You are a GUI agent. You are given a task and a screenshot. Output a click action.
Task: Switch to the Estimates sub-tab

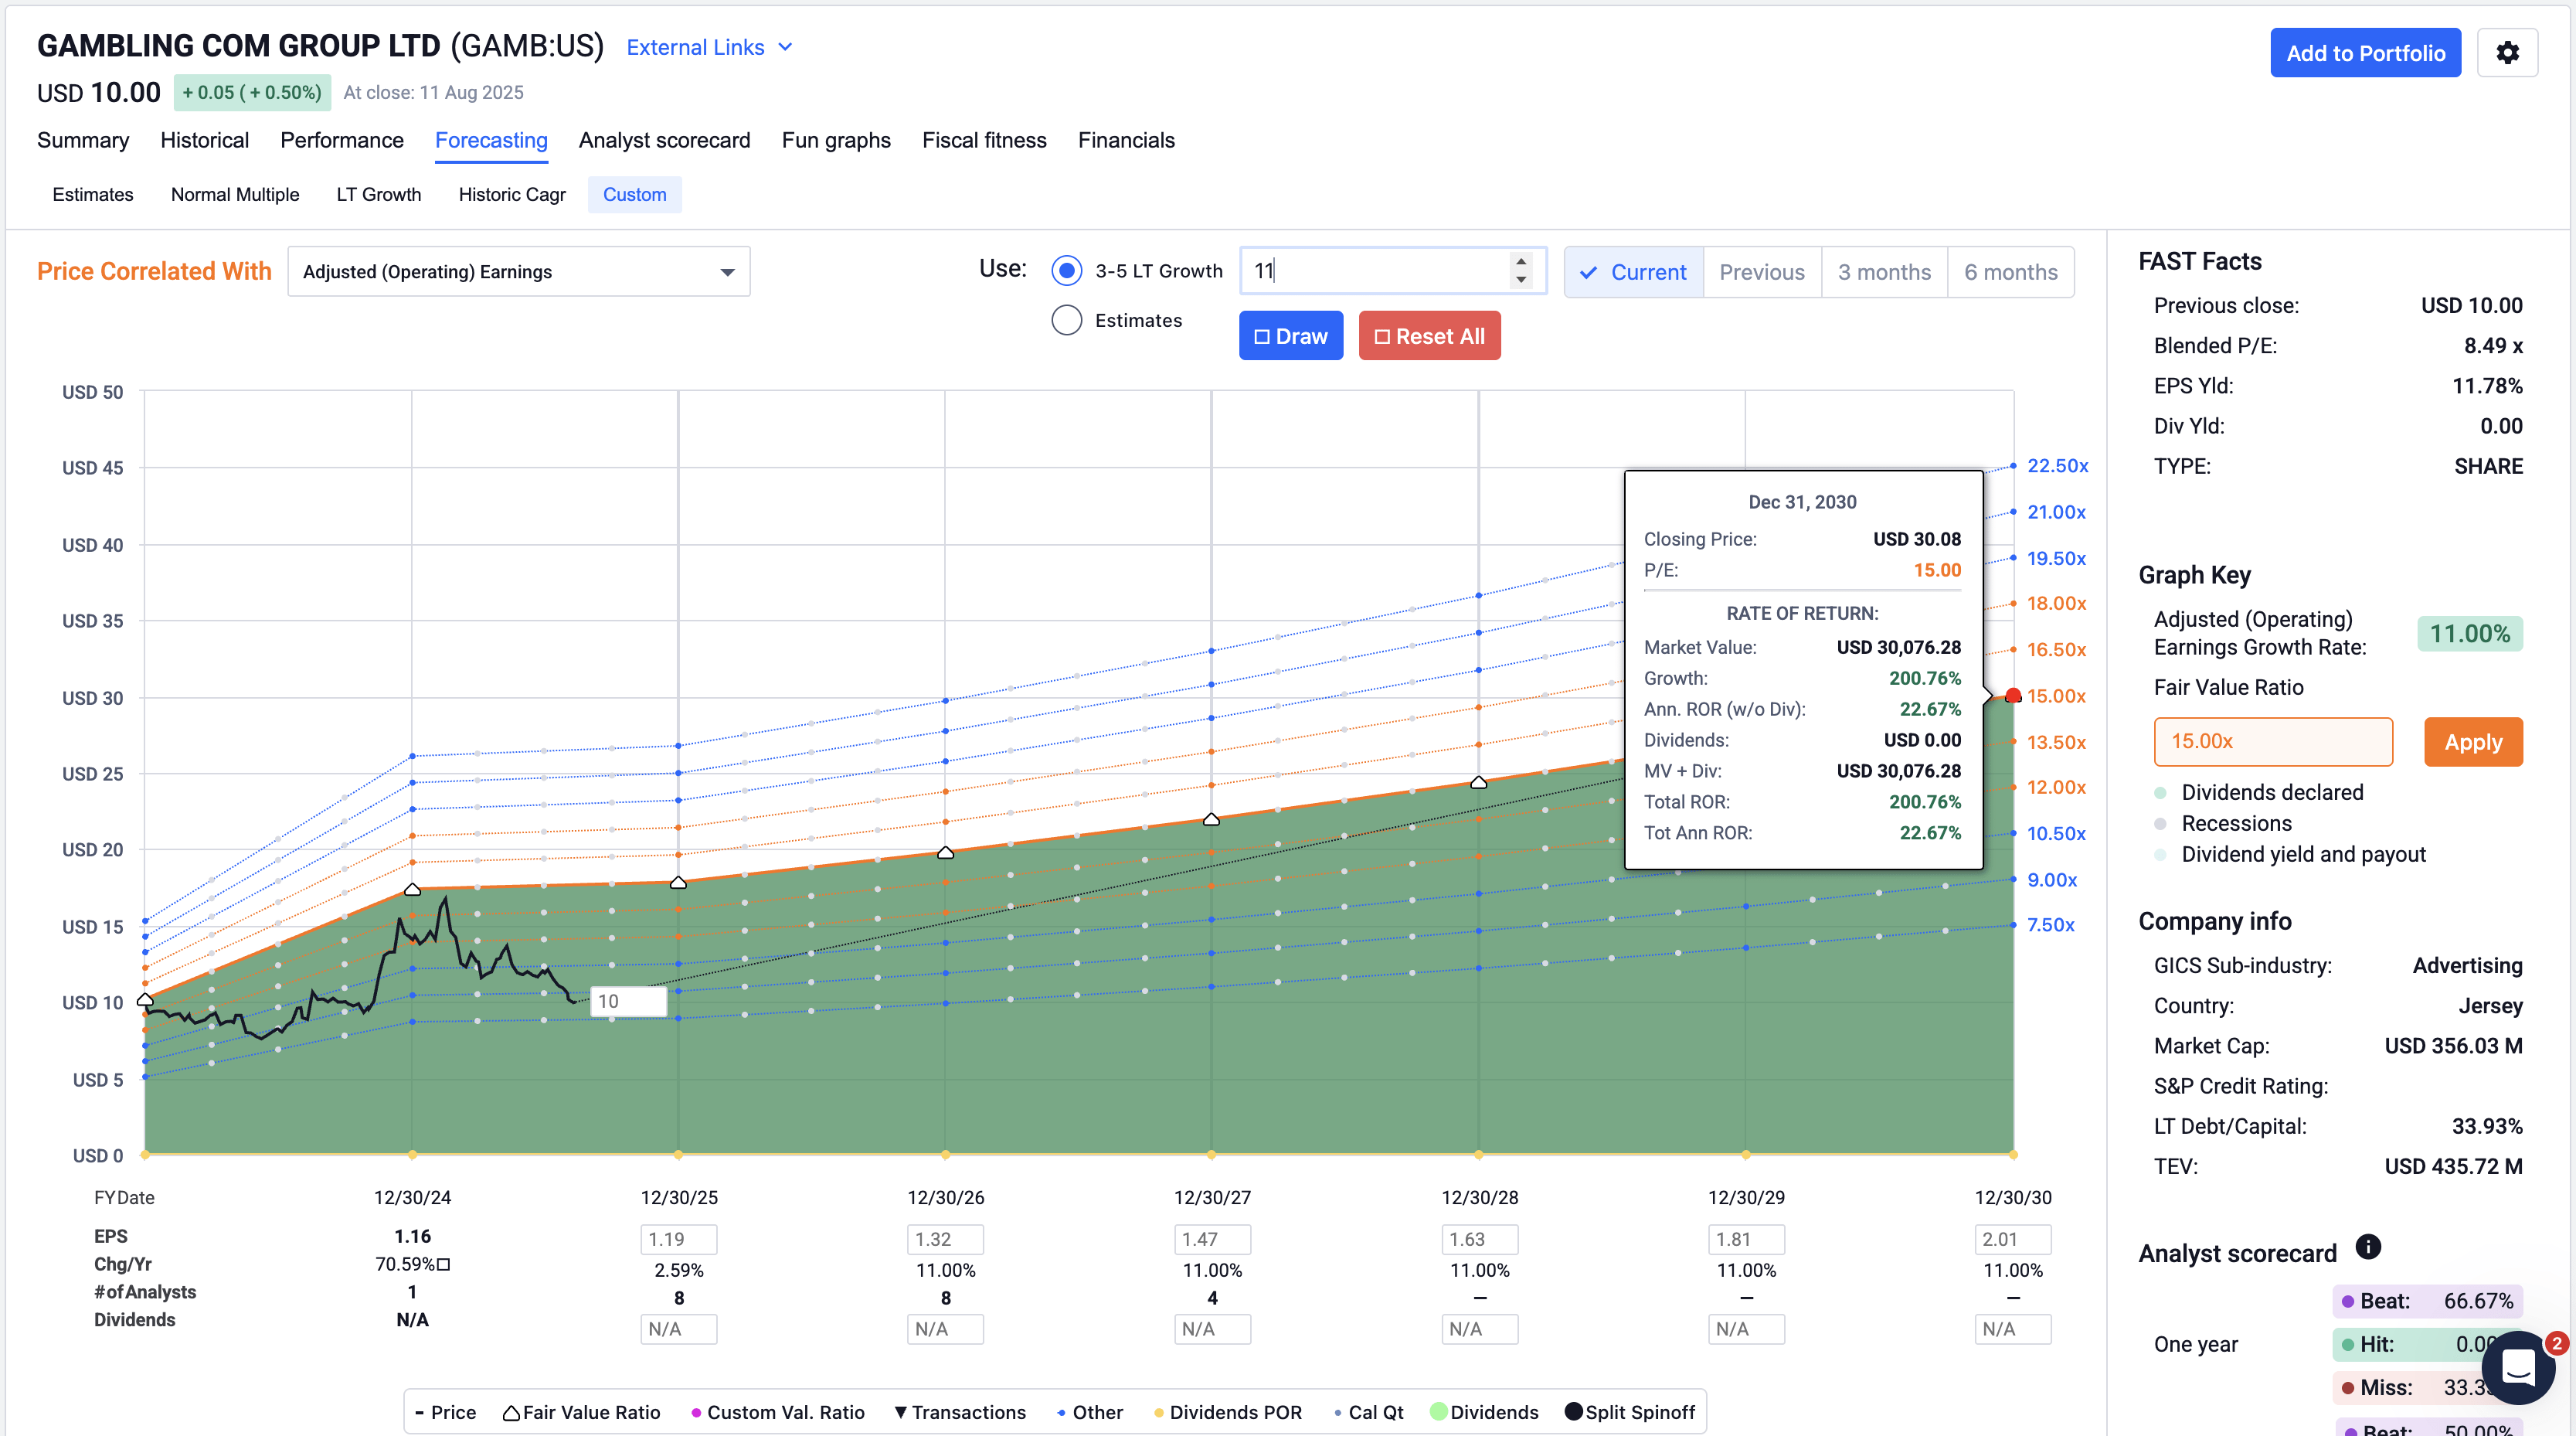pyautogui.click(x=93, y=194)
